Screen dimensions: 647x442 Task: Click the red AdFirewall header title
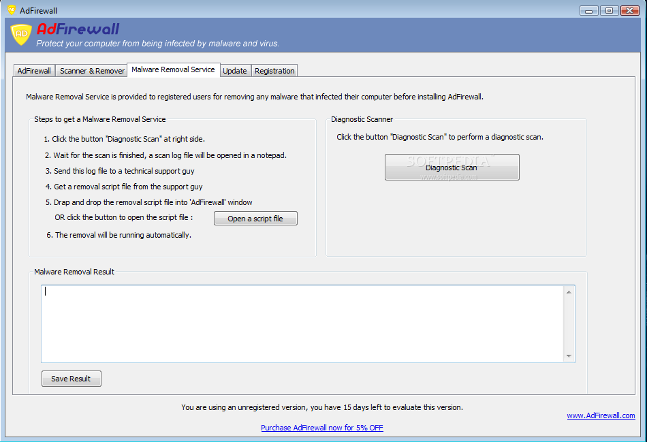(x=78, y=29)
